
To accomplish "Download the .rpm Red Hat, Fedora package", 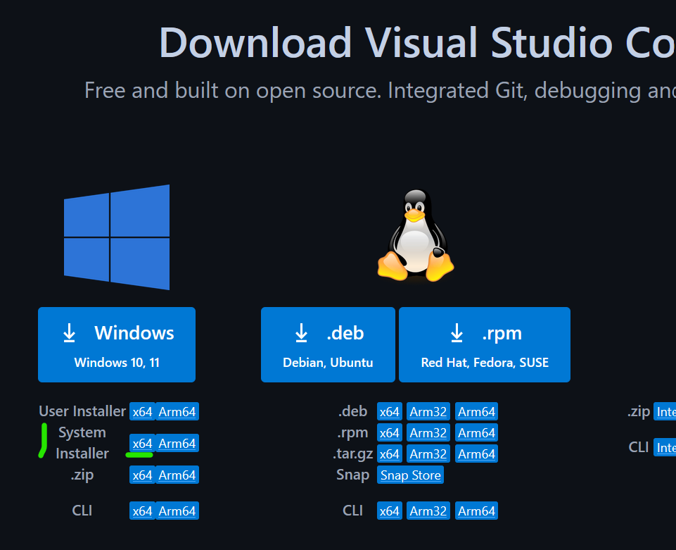I will [x=485, y=345].
